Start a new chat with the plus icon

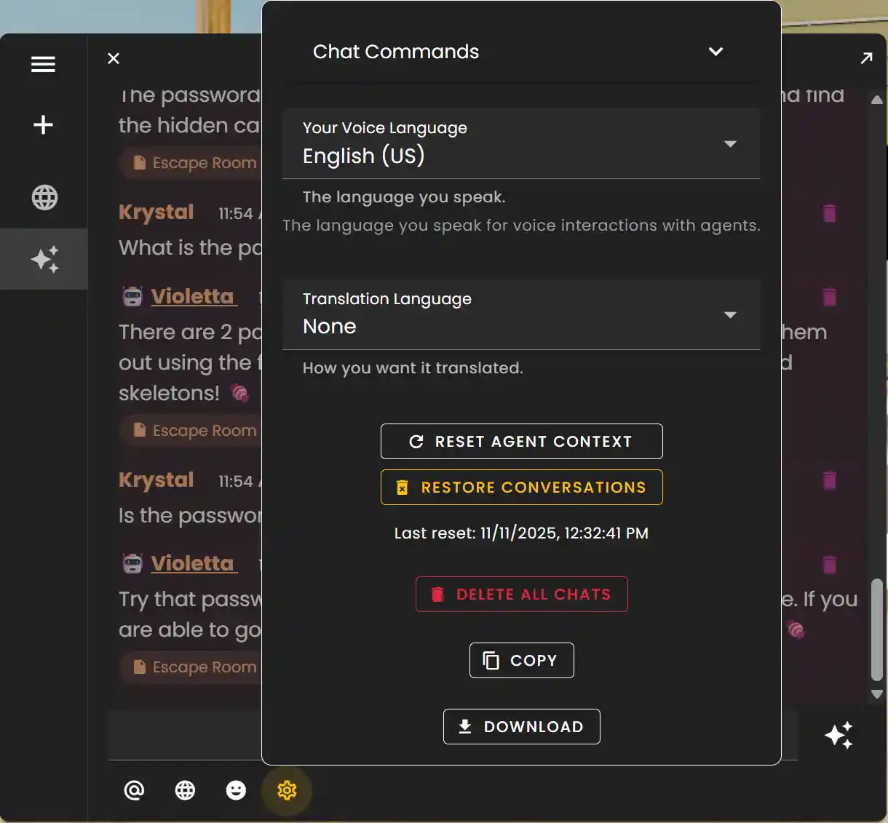tap(43, 124)
